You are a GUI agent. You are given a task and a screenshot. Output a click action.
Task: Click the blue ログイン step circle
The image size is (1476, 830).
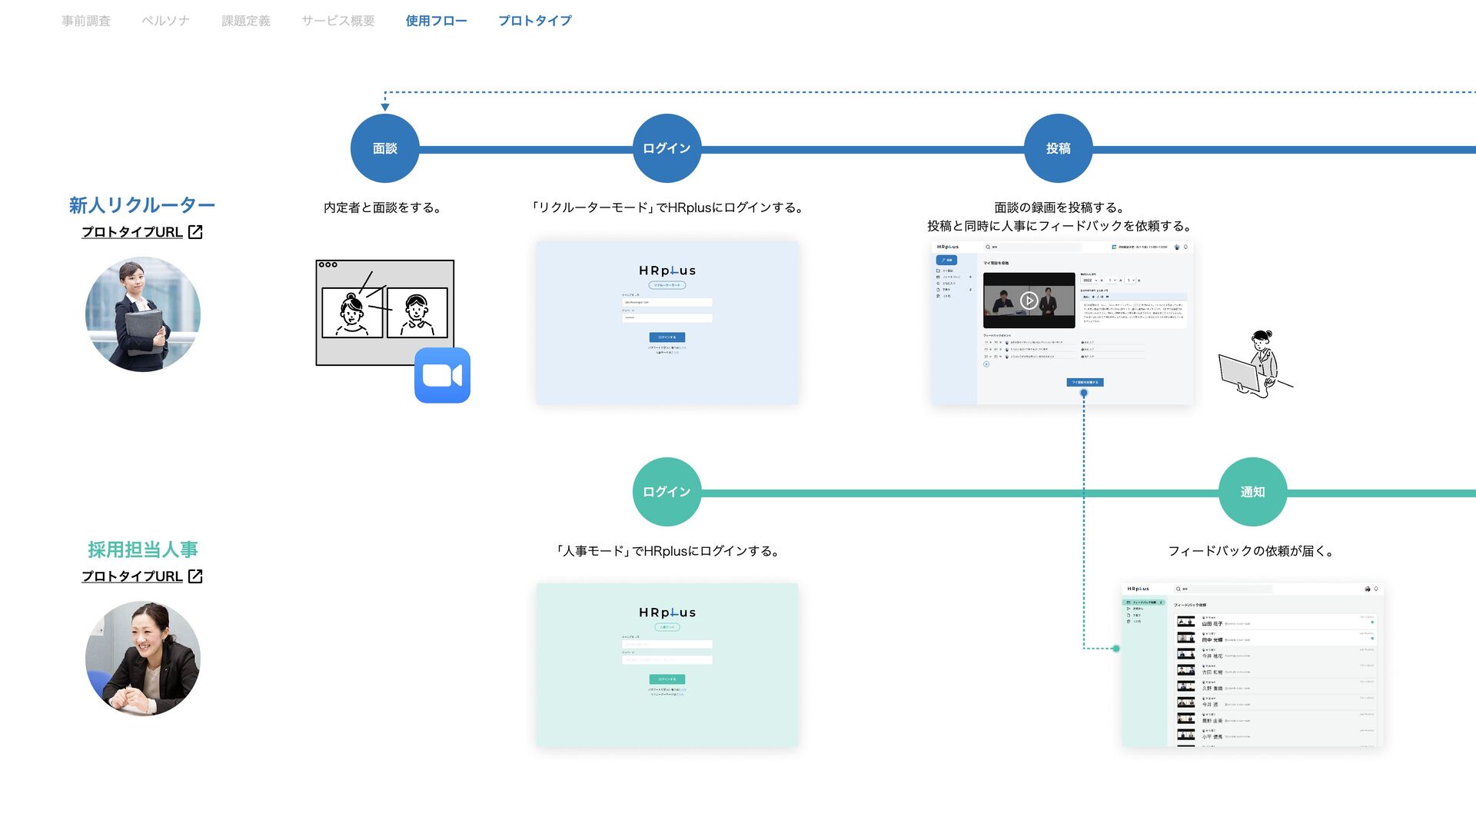coord(667,148)
